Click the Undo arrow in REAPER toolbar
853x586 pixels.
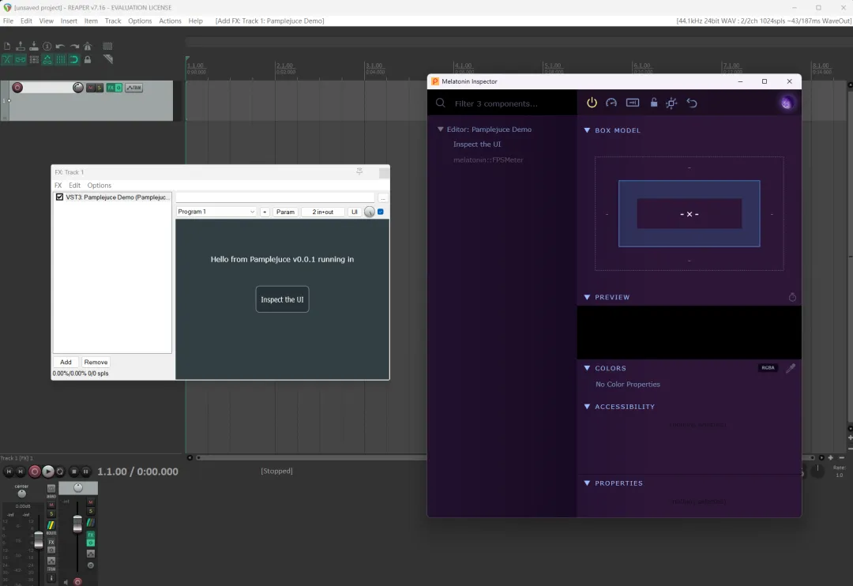[x=60, y=47]
